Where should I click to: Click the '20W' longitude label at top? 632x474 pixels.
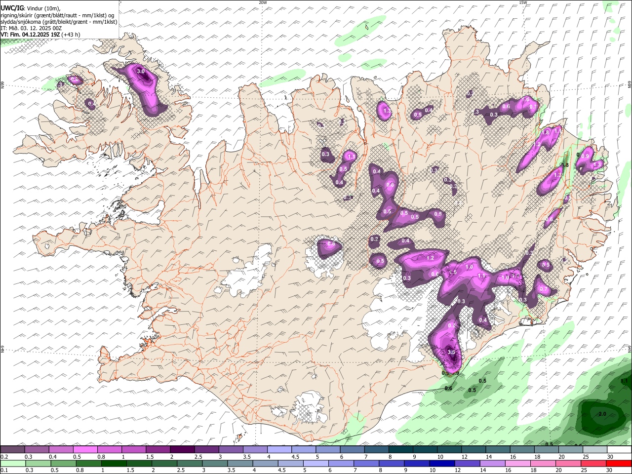click(x=263, y=2)
